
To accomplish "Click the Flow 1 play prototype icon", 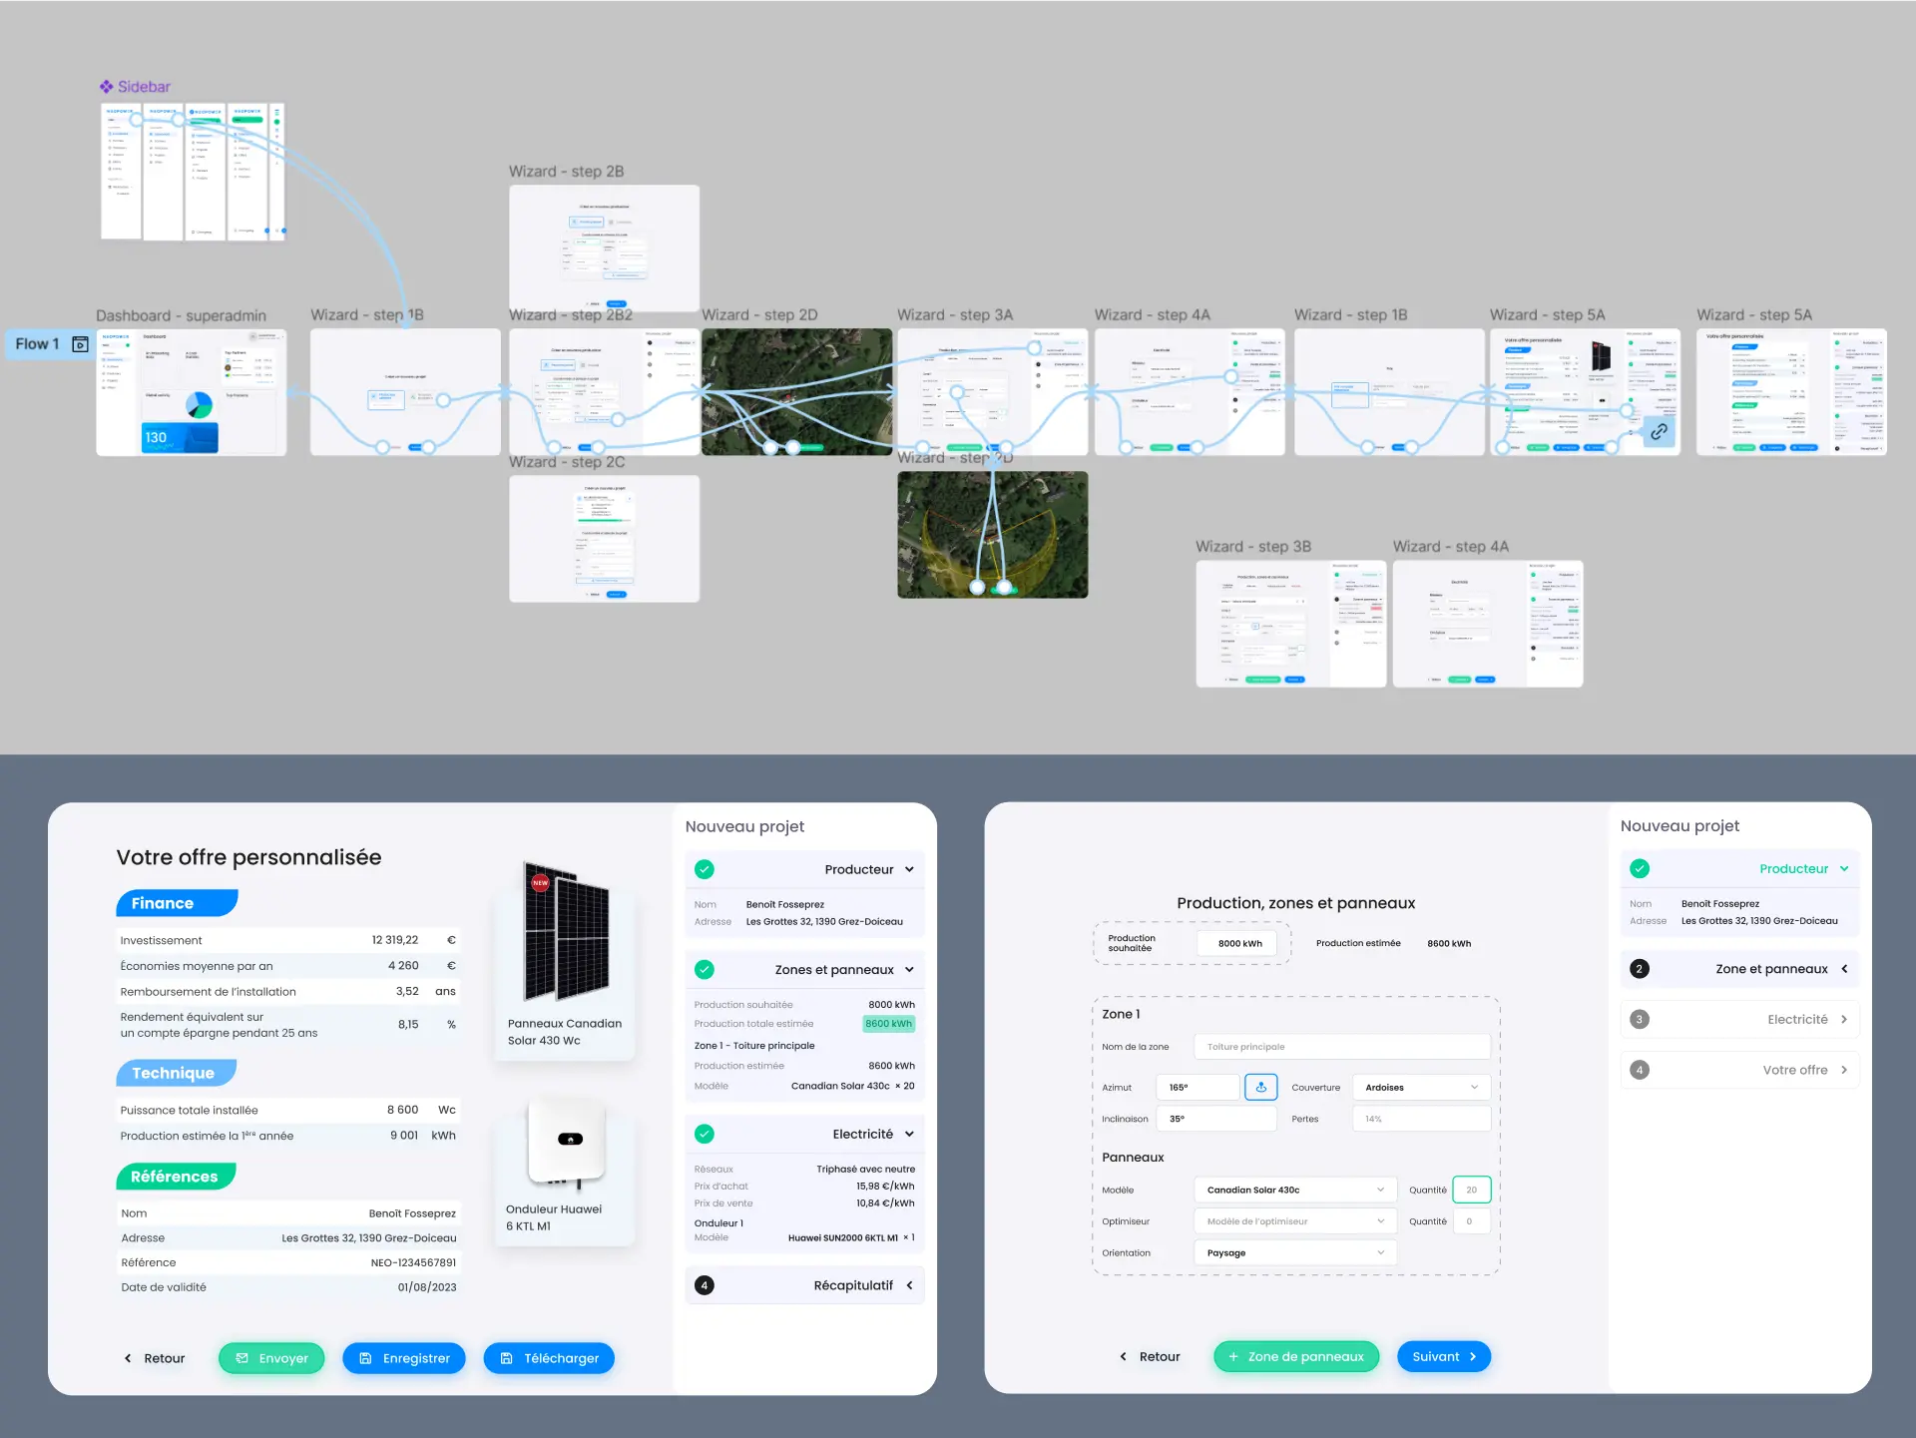I will [81, 344].
